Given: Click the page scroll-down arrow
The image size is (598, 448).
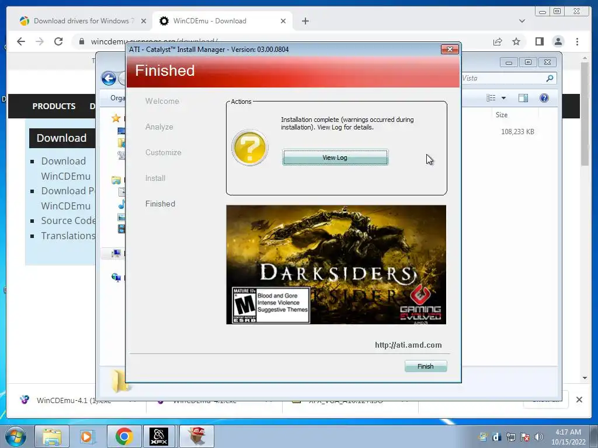Looking at the screenshot, I should click(x=585, y=378).
